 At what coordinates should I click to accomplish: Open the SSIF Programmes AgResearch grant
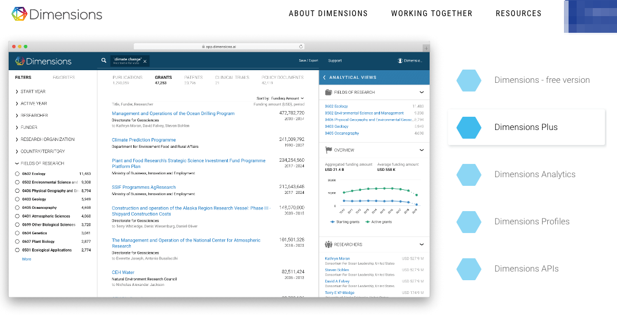[144, 188]
